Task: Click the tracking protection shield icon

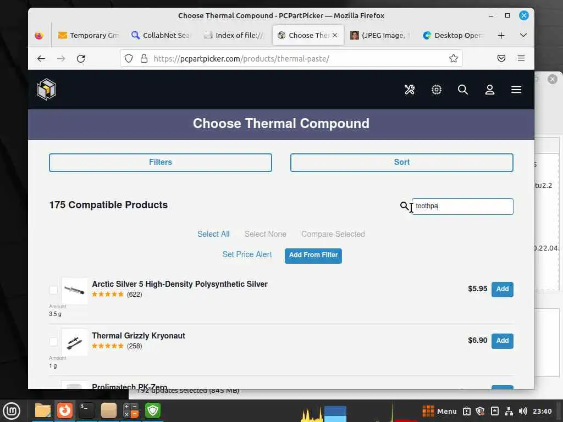Action: tap(129, 58)
